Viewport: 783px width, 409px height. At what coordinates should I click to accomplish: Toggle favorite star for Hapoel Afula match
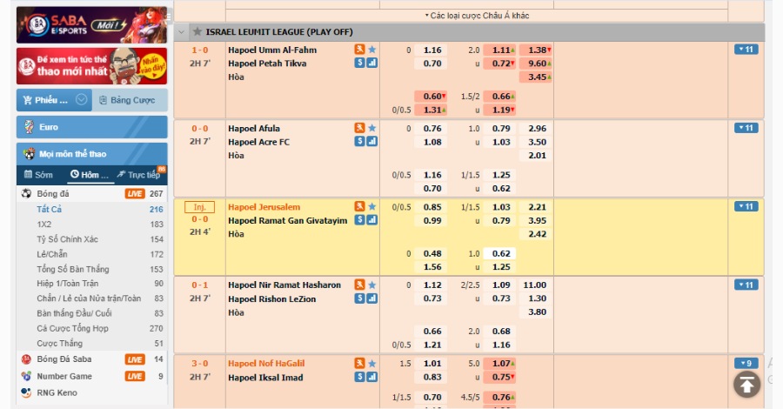pos(372,128)
